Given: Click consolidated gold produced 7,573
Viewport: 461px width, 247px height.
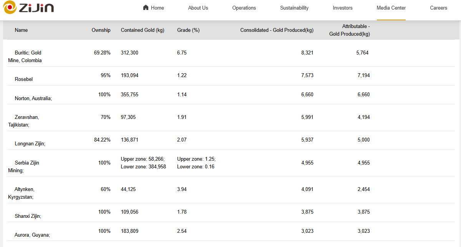Looking at the screenshot, I should [307, 75].
